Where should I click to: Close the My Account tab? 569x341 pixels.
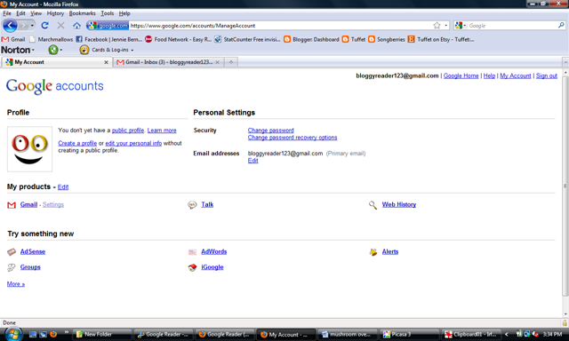tap(106, 62)
